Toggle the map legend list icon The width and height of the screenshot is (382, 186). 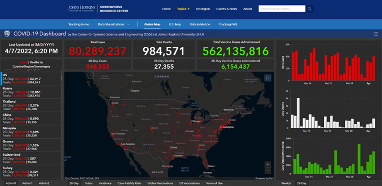tap(268, 78)
